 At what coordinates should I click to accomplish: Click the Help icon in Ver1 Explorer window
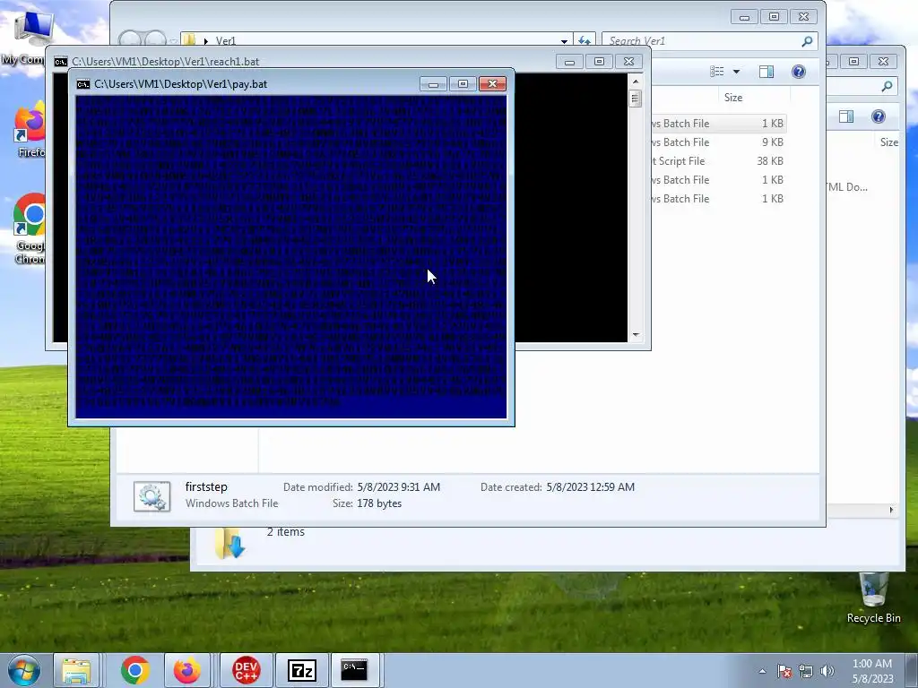pyautogui.click(x=799, y=72)
